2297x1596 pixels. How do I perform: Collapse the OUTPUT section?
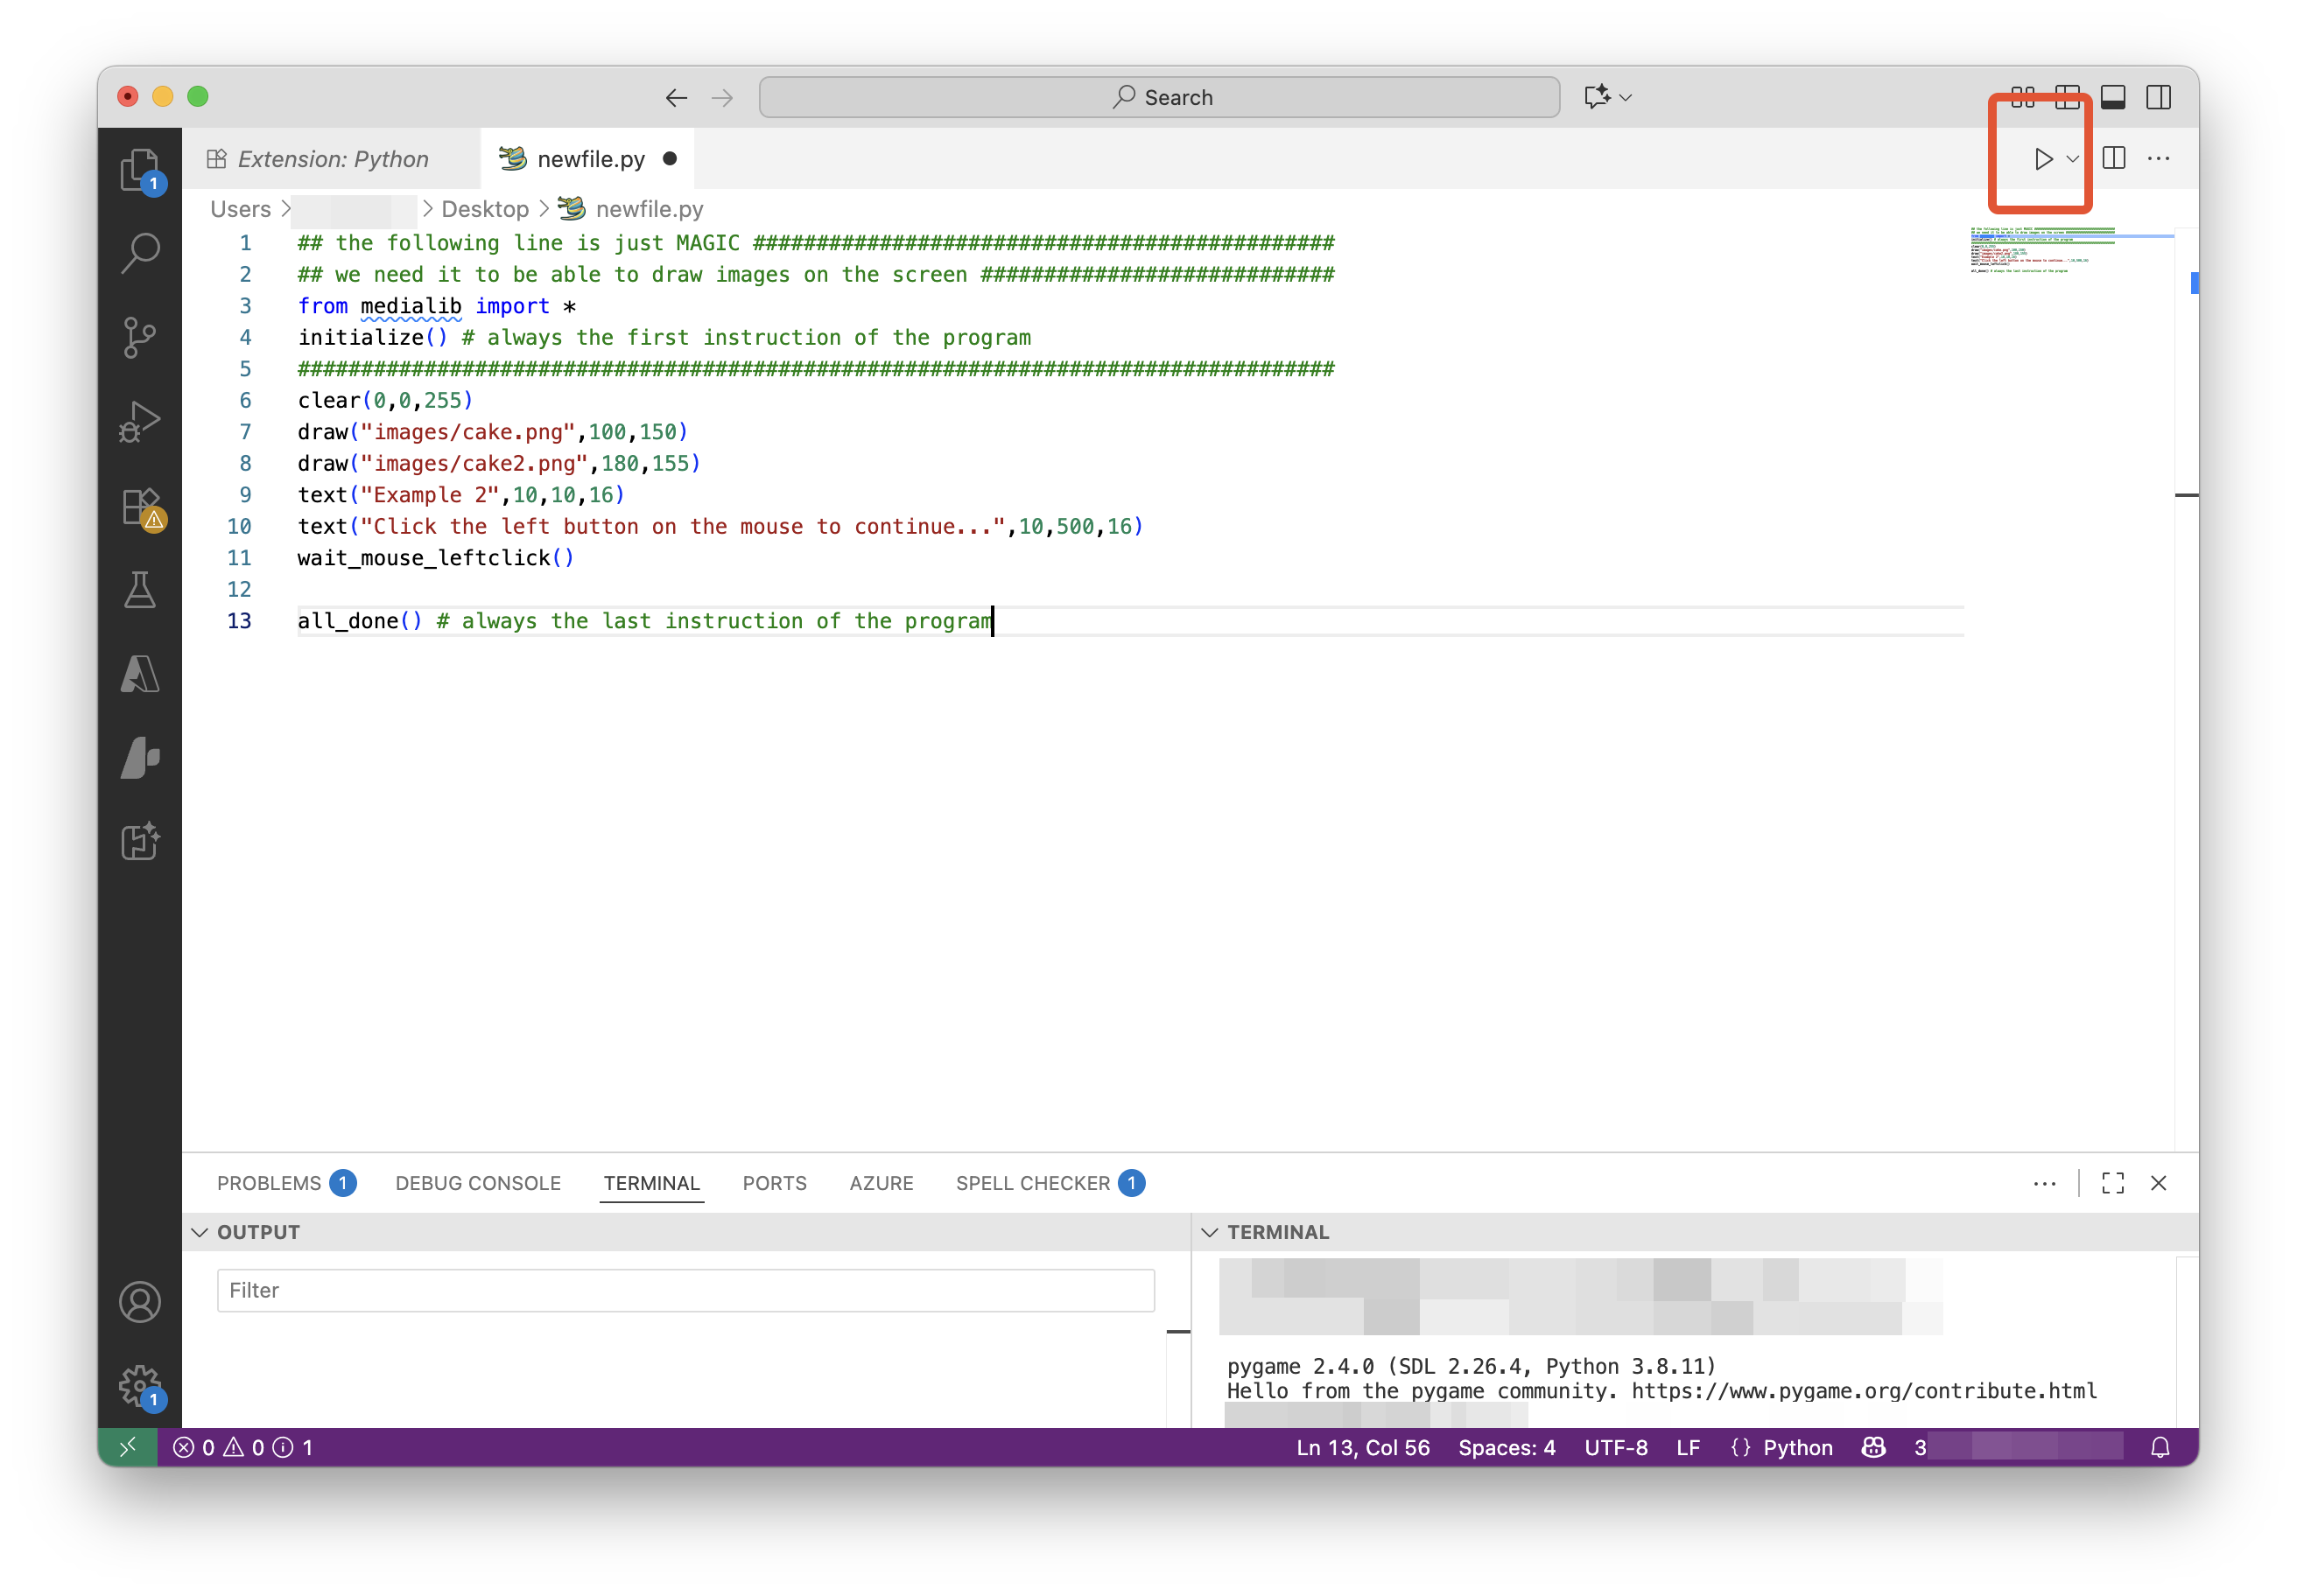(x=200, y=1232)
